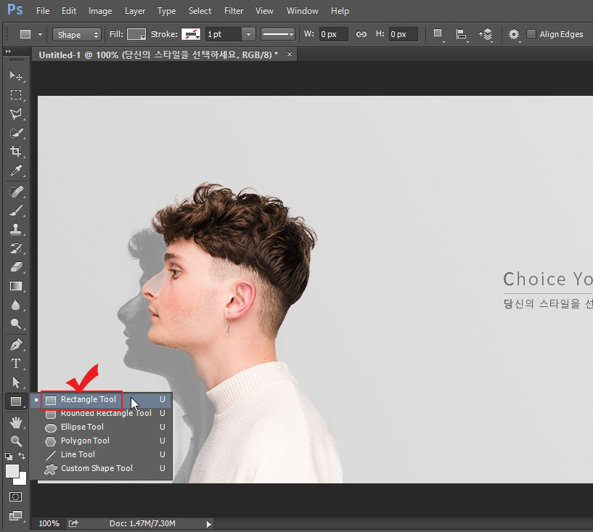Screen dimensions: 593x532
Task: Select the Pen tool
Action: click(16, 345)
